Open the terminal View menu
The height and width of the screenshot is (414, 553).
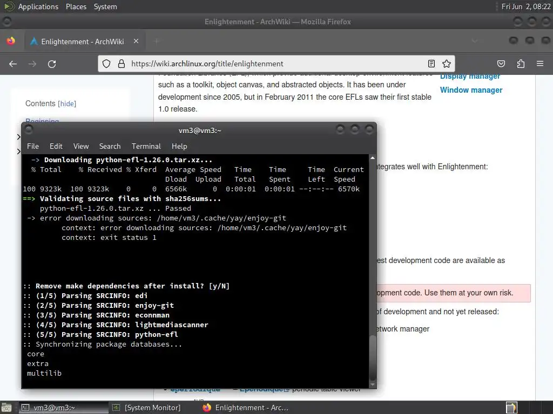pyautogui.click(x=81, y=146)
